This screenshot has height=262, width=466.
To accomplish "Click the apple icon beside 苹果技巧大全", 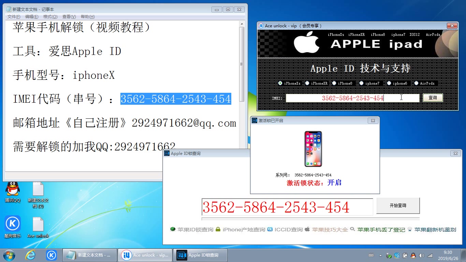I will point(307,229).
